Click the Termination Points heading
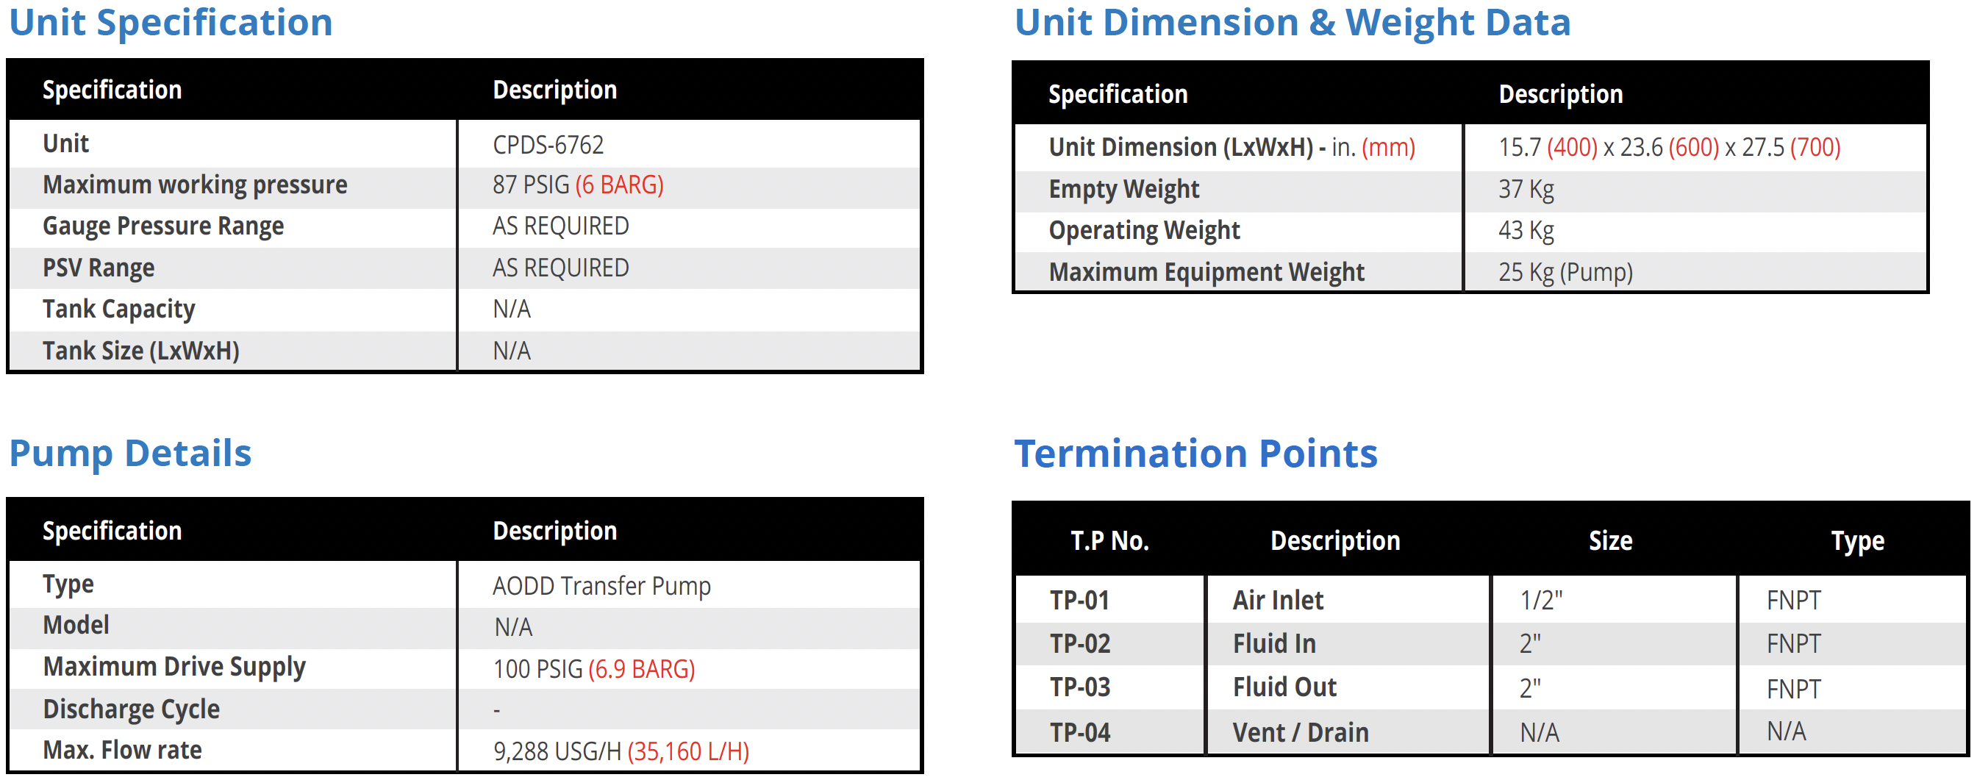Viewport: 1977px width, 780px height. point(1195,454)
